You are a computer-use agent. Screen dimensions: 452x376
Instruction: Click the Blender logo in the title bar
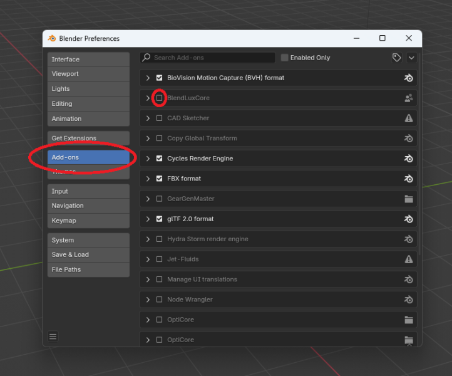pos(52,38)
